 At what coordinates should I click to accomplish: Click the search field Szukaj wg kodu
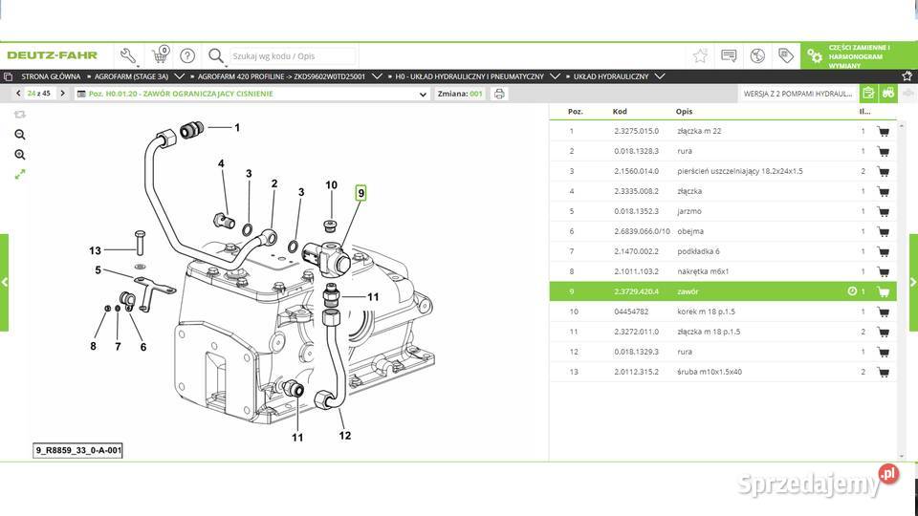coord(293,56)
